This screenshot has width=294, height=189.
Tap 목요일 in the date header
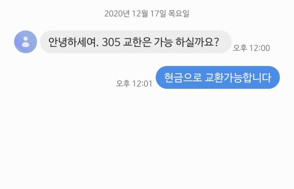[x=179, y=14]
